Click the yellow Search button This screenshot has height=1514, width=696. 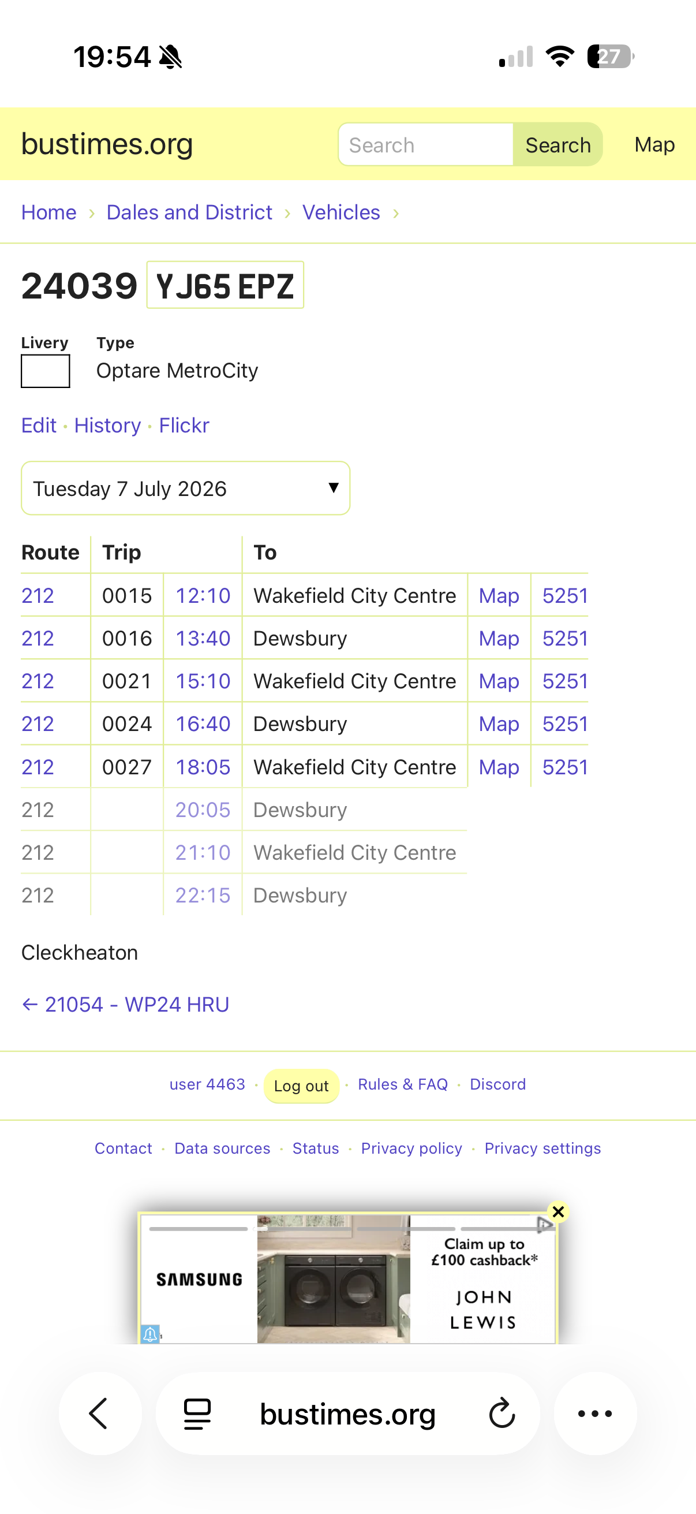[x=558, y=144]
